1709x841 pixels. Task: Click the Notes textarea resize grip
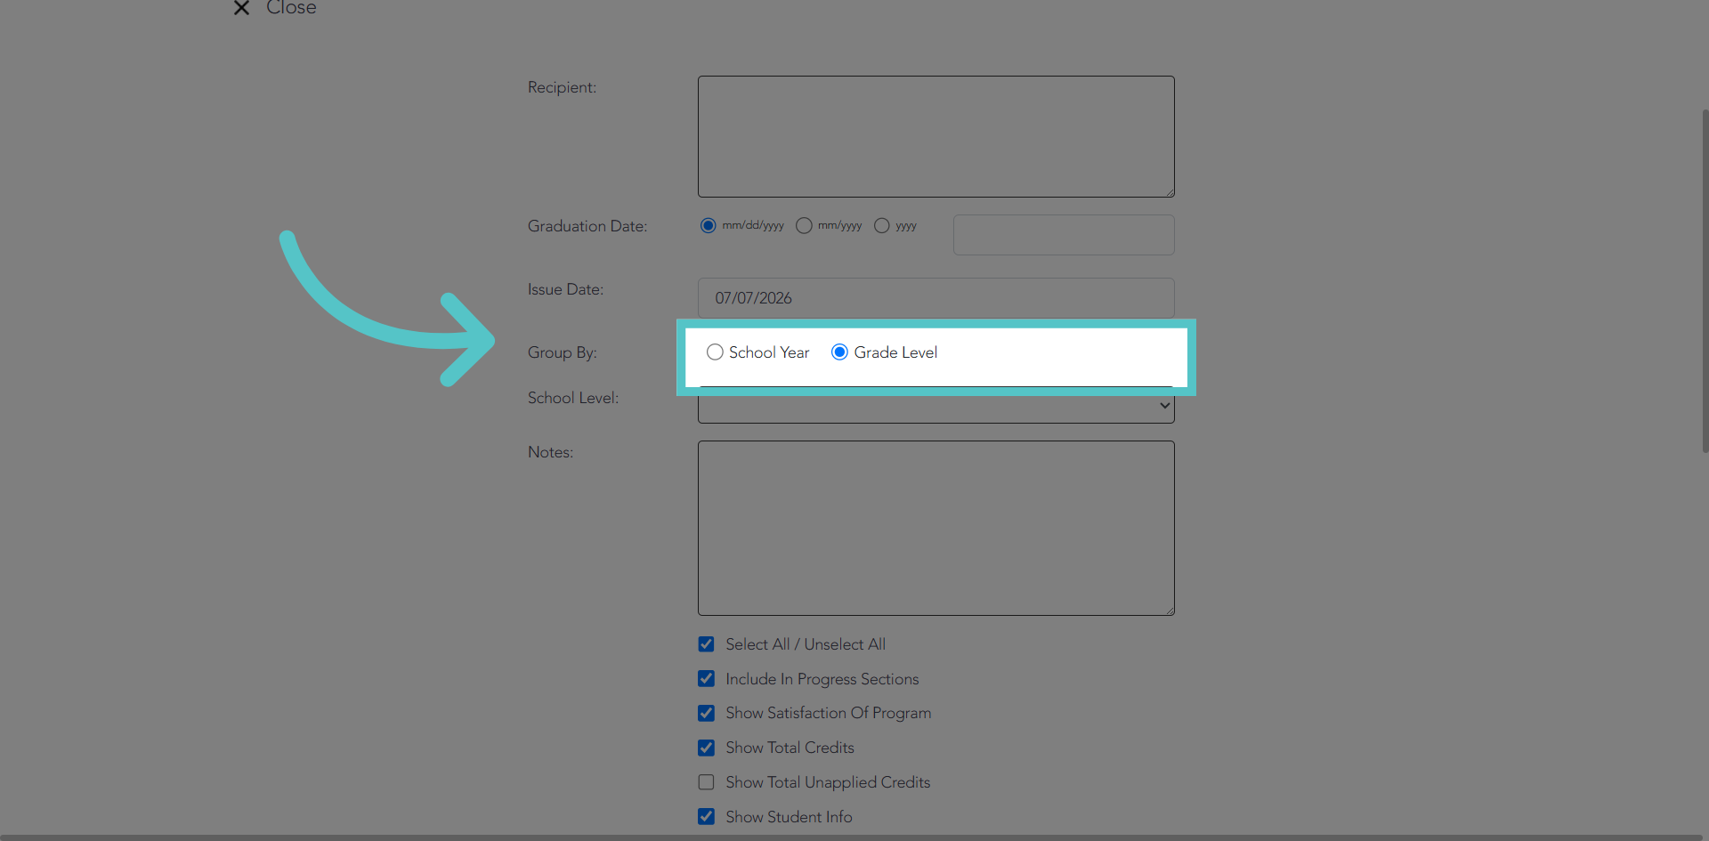(x=1169, y=610)
